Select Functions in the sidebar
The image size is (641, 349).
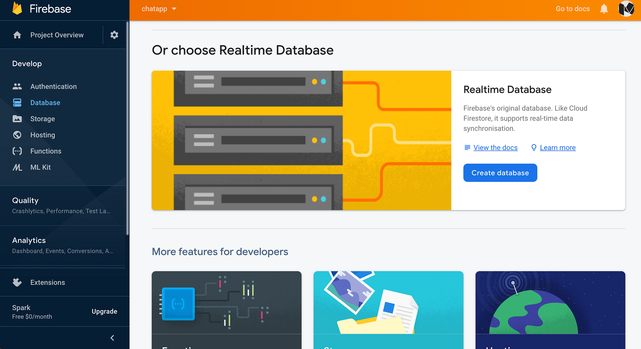46,151
